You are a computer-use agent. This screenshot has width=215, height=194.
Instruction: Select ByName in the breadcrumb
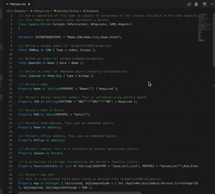(93, 11)
